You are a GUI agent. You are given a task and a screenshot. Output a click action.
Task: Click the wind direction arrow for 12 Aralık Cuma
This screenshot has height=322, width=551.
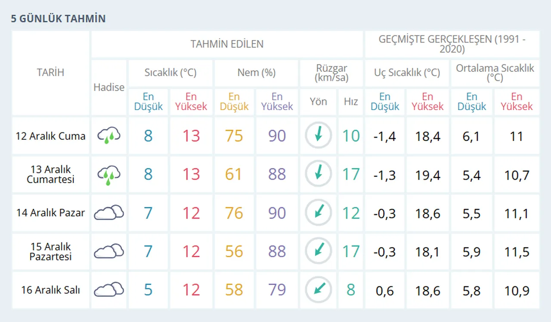tap(318, 135)
